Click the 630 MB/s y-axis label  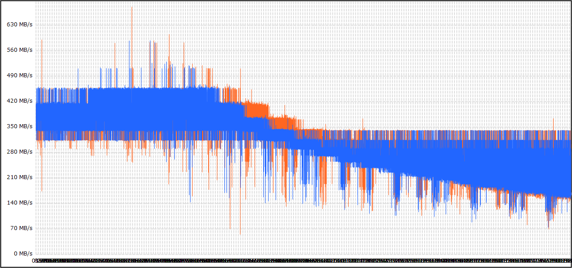pyautogui.click(x=20, y=24)
